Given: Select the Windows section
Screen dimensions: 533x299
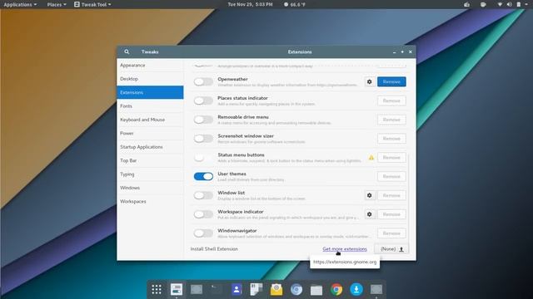Looking at the screenshot, I should click(150, 188).
